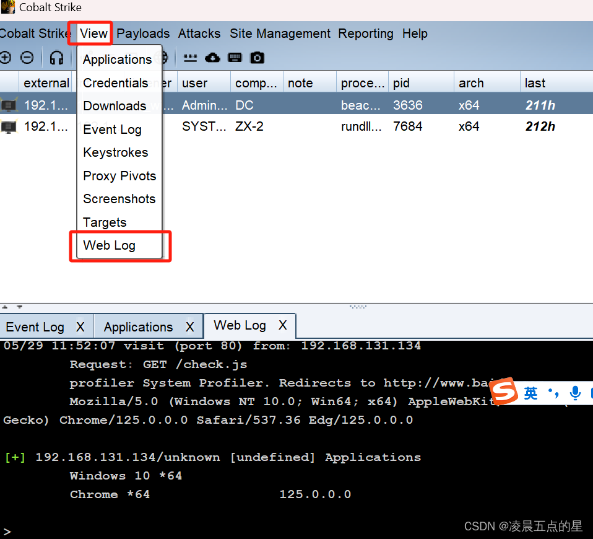Sort by the last column header
The height and width of the screenshot is (539, 593).
(x=556, y=83)
